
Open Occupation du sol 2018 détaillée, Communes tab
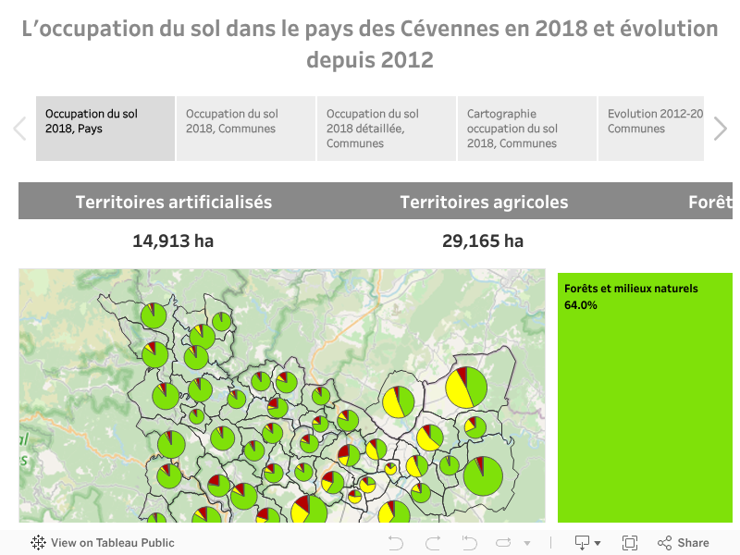click(x=387, y=129)
